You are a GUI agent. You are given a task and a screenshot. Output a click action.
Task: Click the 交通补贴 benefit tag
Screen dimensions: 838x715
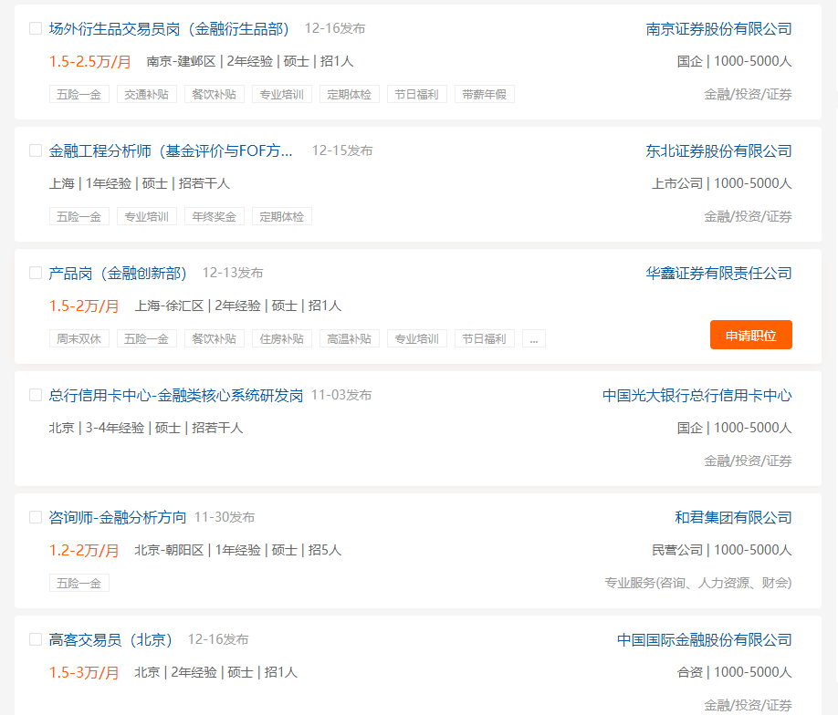tap(146, 93)
